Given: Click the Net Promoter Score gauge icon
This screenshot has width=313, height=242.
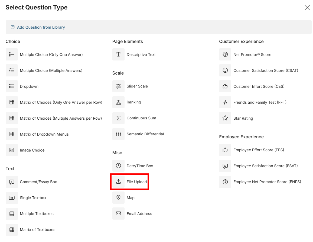Looking at the screenshot, I should pyautogui.click(x=225, y=54).
